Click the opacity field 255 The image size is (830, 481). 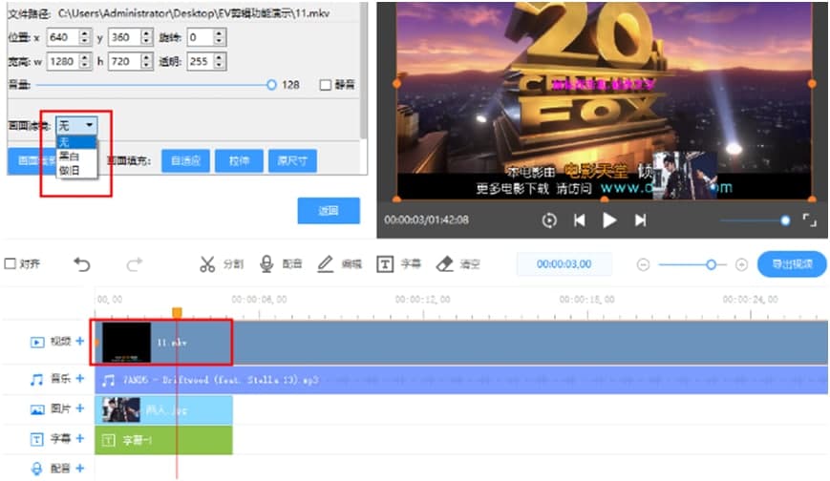click(x=200, y=61)
